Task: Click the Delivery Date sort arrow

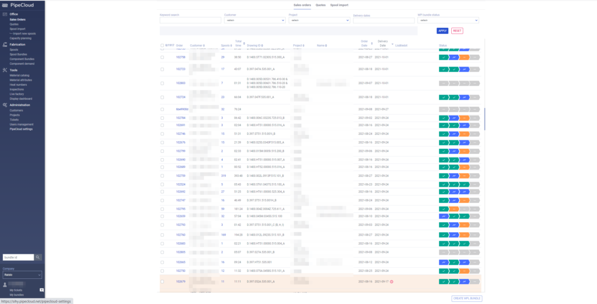Action: pos(392,44)
